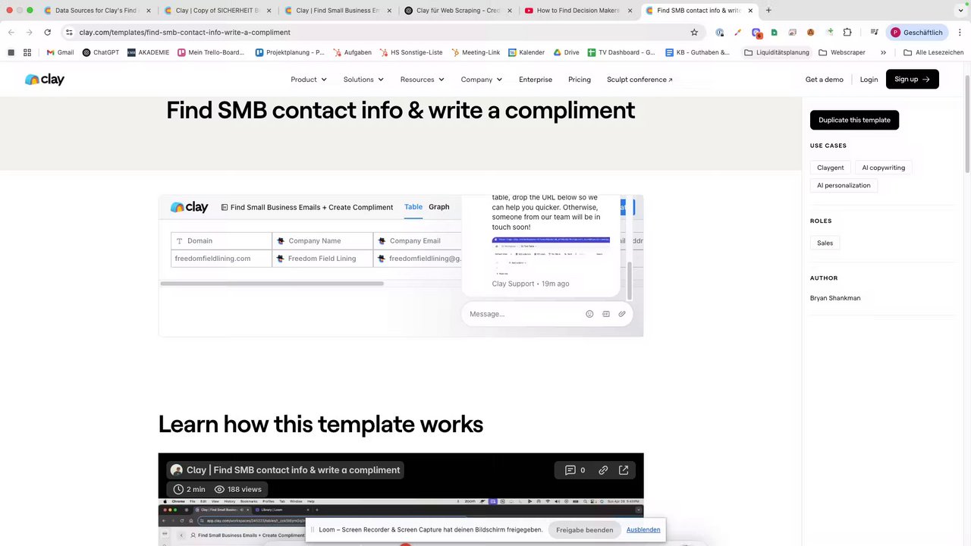Expand the Solutions menu
The height and width of the screenshot is (546, 971).
pyautogui.click(x=363, y=80)
